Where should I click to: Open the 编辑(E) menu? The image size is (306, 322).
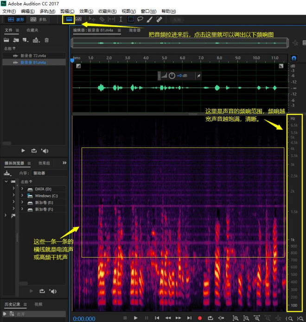point(28,11)
